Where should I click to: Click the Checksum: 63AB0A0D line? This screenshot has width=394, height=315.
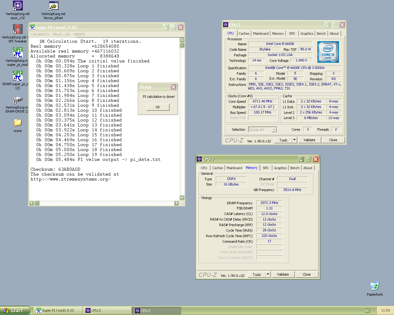(55, 169)
